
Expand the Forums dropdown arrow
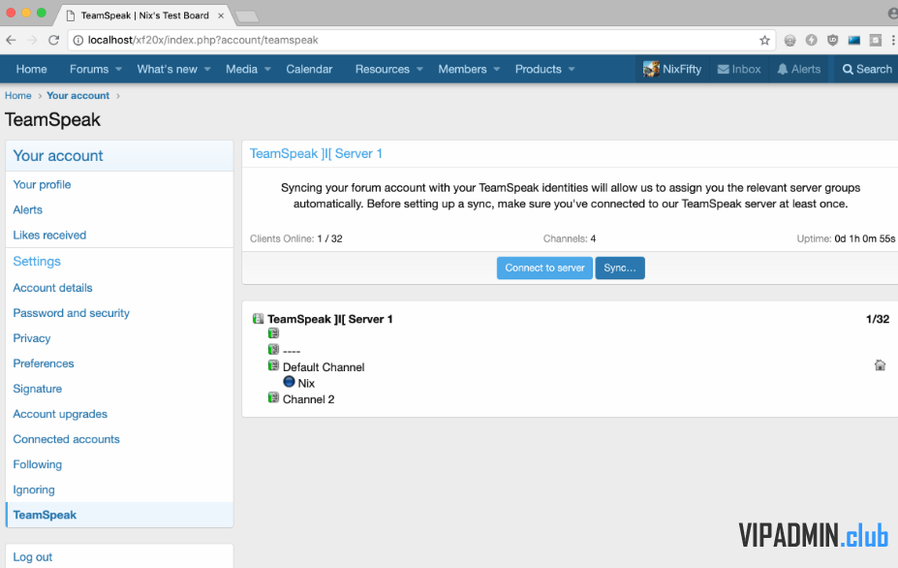pos(118,70)
